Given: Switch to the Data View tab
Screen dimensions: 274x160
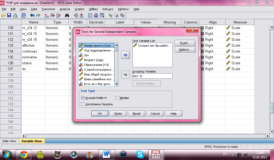Looking at the screenshot, I should pyautogui.click(x=9, y=141).
